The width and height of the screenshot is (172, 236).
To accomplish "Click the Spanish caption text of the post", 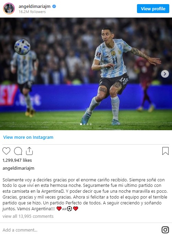I will (x=85, y=194).
